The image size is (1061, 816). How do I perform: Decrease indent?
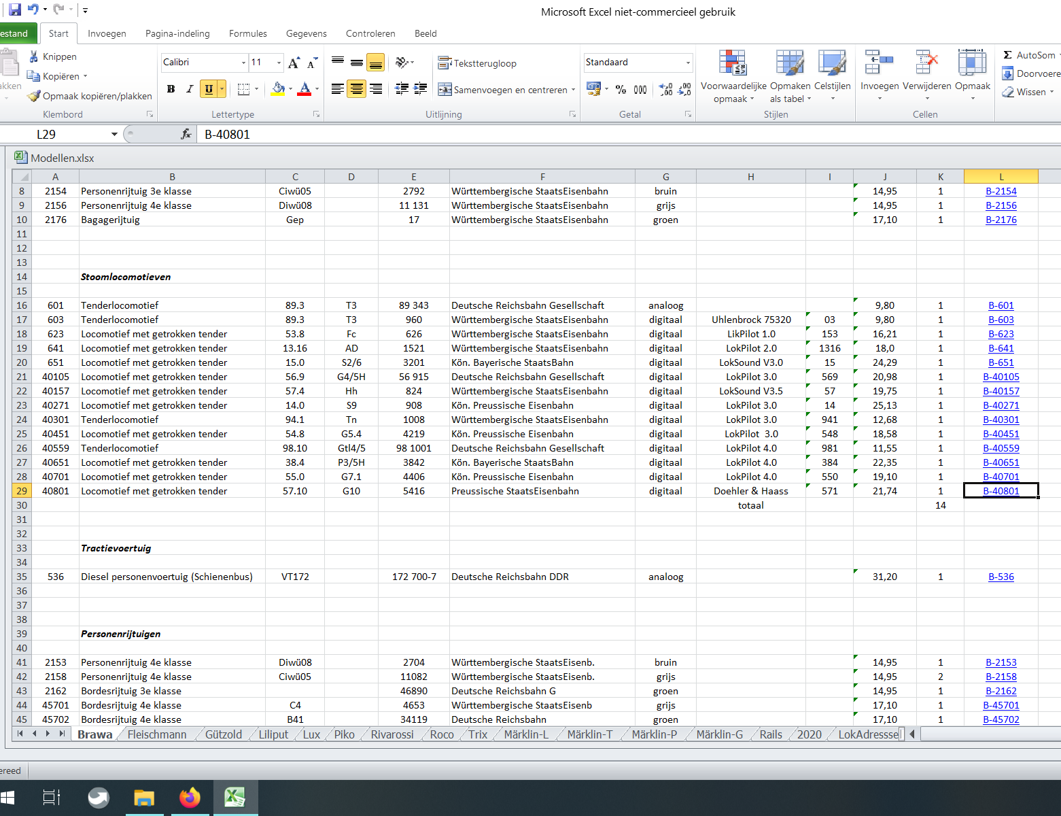(x=402, y=89)
